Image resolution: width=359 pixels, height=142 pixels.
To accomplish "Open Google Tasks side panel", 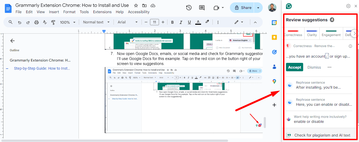I will click(274, 52).
